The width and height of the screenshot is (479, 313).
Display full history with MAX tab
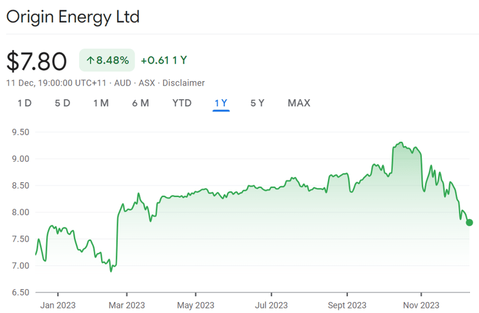tap(299, 103)
